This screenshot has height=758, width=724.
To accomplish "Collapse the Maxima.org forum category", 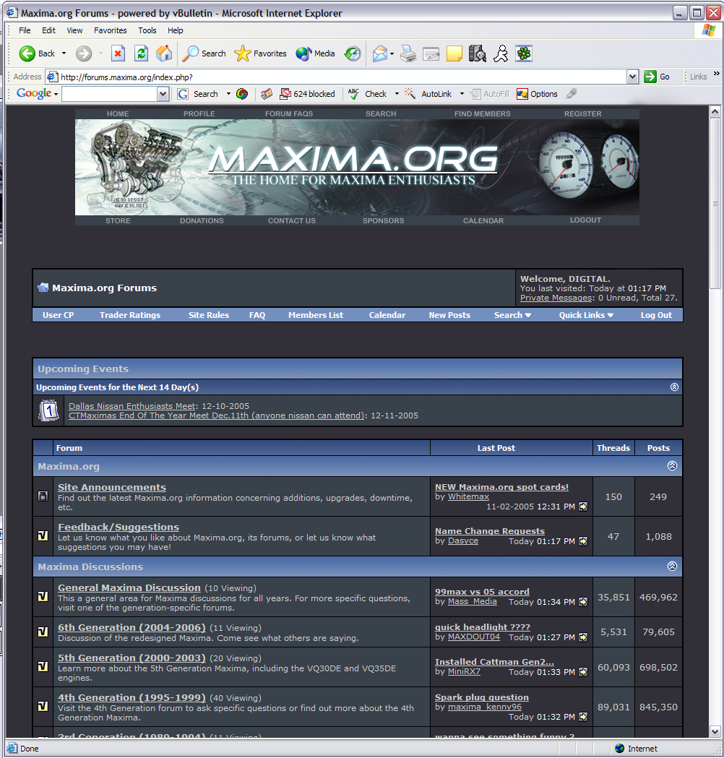I will [672, 465].
